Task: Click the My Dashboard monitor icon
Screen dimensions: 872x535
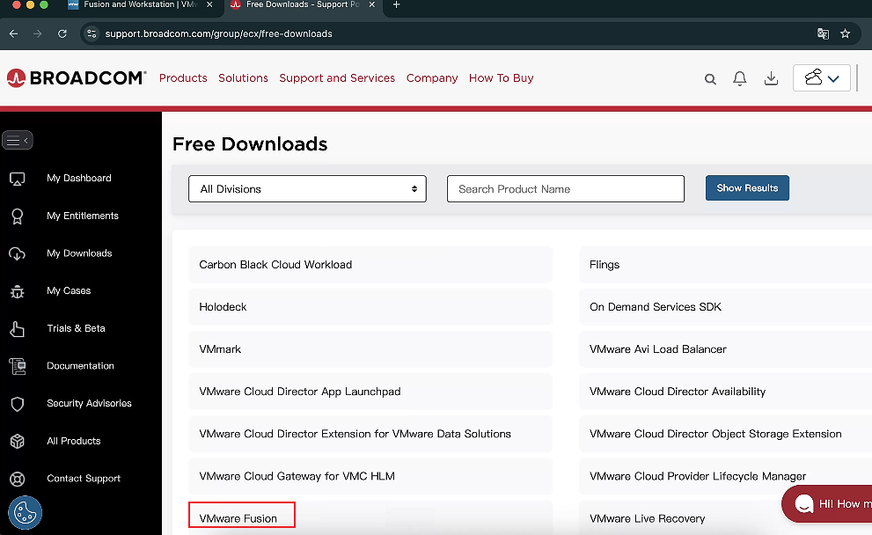Action: click(18, 179)
